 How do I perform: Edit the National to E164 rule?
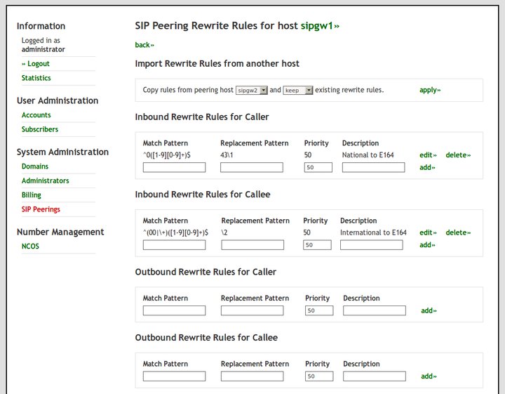click(428, 155)
